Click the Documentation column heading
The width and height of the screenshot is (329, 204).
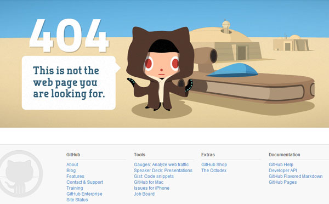tap(284, 155)
